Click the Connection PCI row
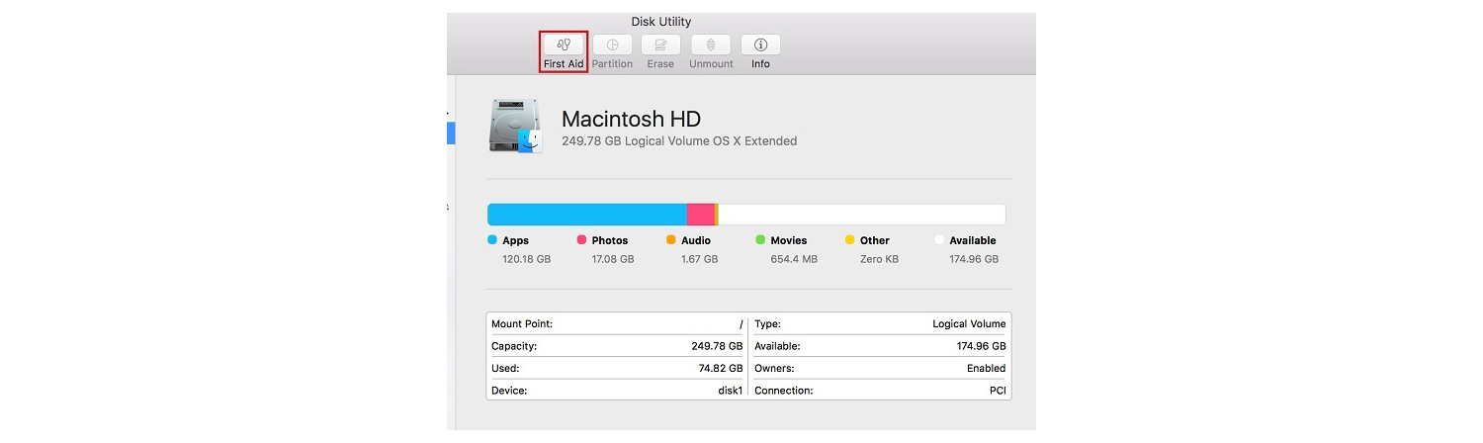The image size is (1483, 443). 880,391
